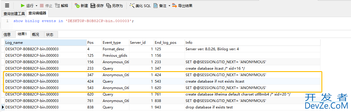Click inside the SQL editor text
The image size is (351, 112).
(73, 21)
